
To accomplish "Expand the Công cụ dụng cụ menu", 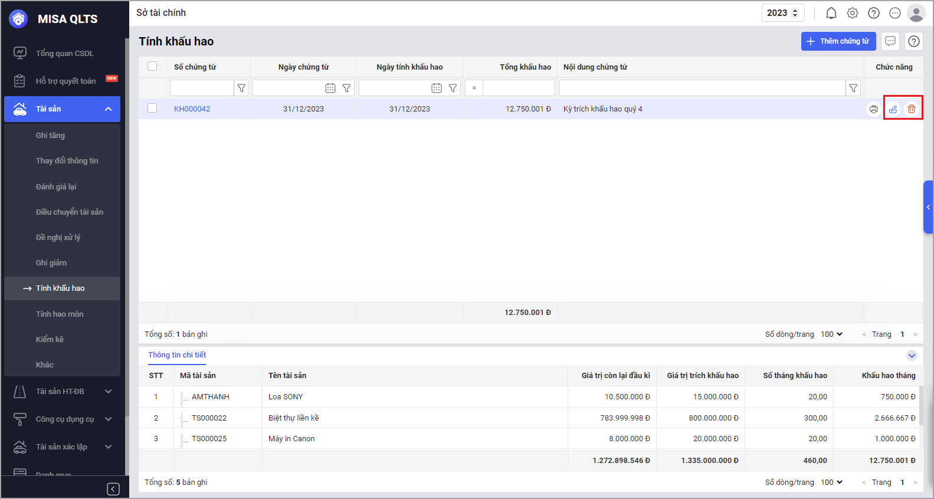I will coord(108,419).
